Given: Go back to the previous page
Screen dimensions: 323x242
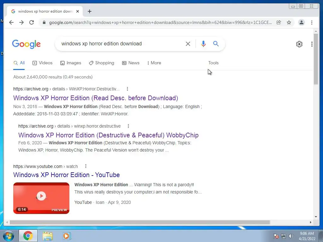Looking at the screenshot, I should [11, 22].
